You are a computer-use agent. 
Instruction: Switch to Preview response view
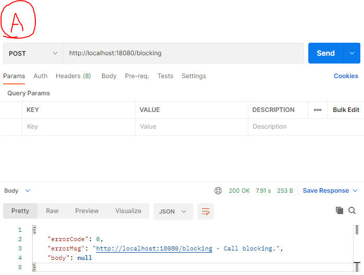pyautogui.click(x=87, y=211)
